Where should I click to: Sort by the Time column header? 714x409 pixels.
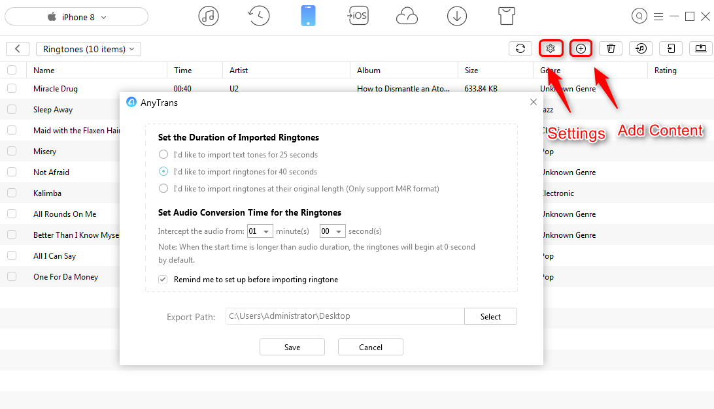[182, 71]
